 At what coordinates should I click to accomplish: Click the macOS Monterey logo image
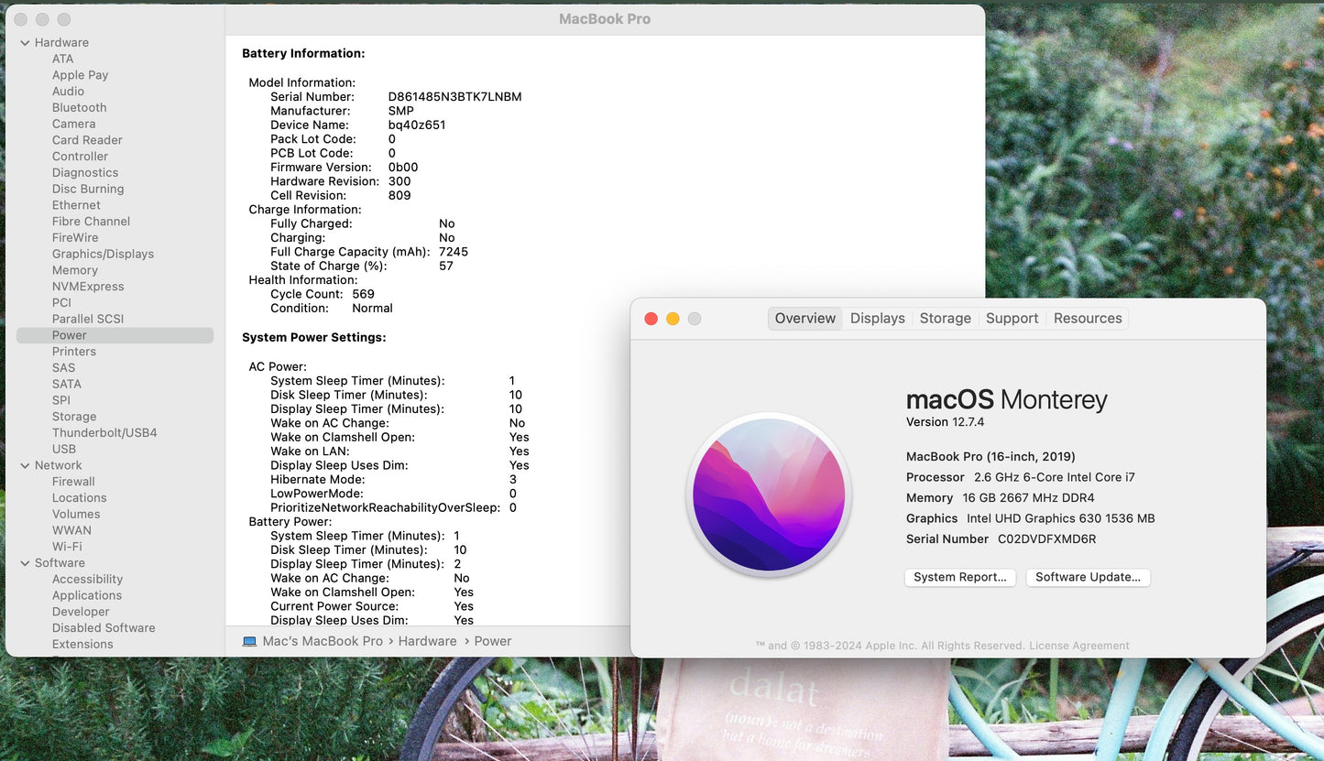click(x=769, y=495)
